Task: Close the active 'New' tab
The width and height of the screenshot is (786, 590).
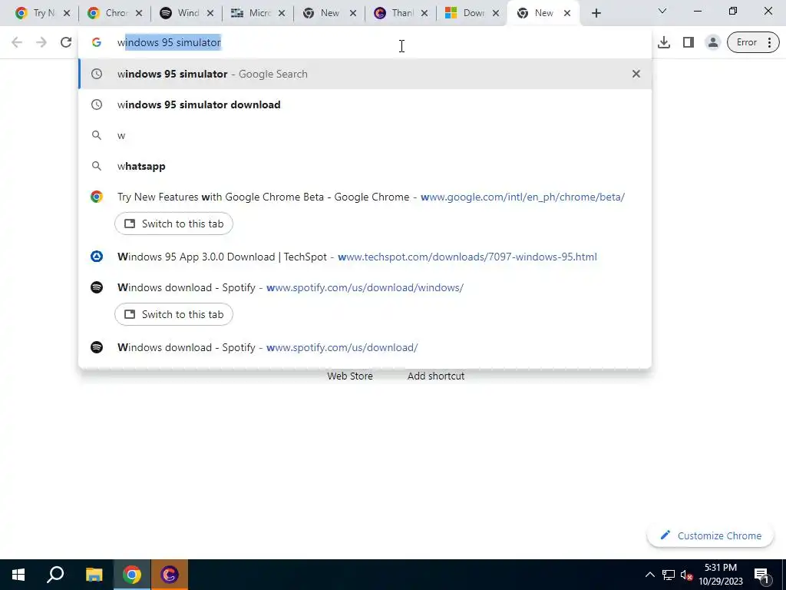Action: [x=567, y=14]
